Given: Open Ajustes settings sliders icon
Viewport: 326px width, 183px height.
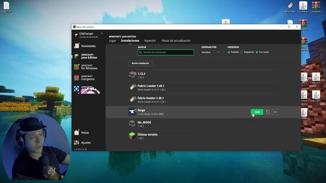Looking at the screenshot, I should pyautogui.click(x=76, y=142).
